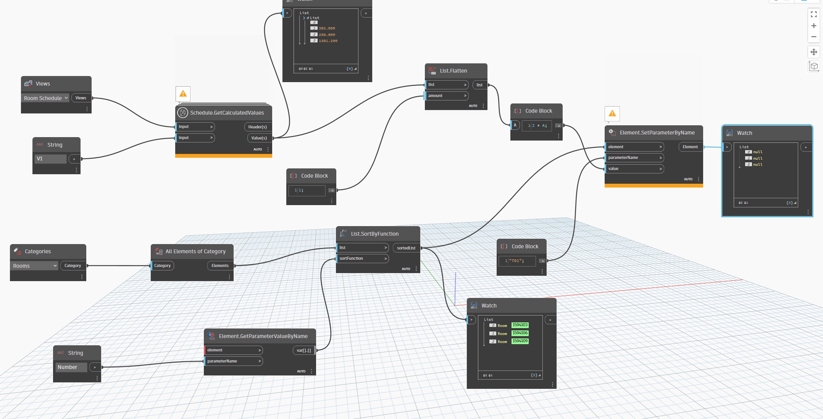Open options dots on Schedule.GetCalculatedValues node
This screenshot has width=823, height=419.
coord(268,149)
